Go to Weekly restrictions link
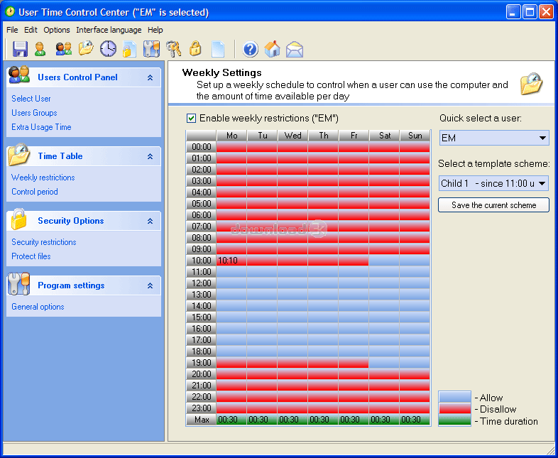Image resolution: width=558 pixels, height=458 pixels. pos(43,178)
